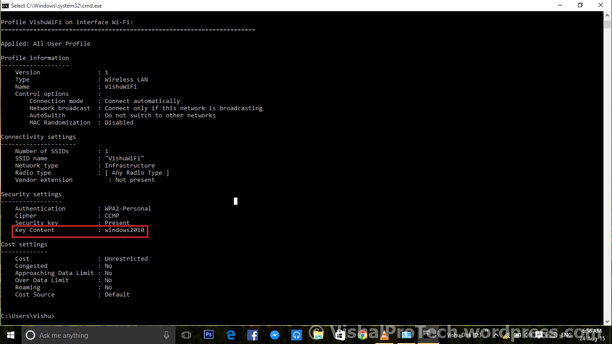Viewport: 612px width, 344px height.
Task: Open the Microsoft Store from the taskbar
Action: 340,335
